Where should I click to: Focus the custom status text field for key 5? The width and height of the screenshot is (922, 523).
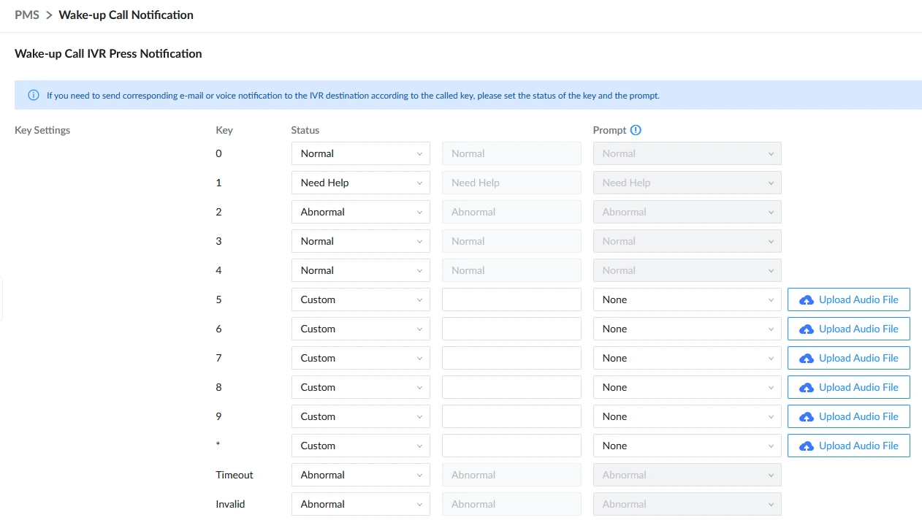(511, 299)
